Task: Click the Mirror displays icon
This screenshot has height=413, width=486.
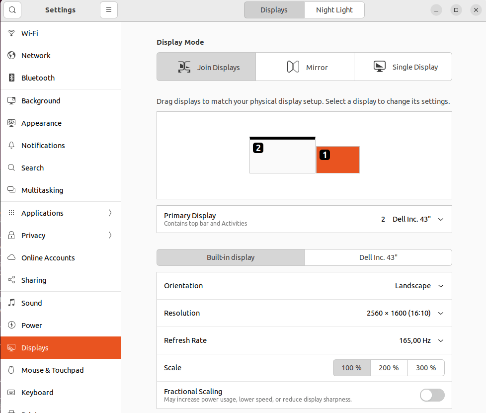Action: (293, 67)
